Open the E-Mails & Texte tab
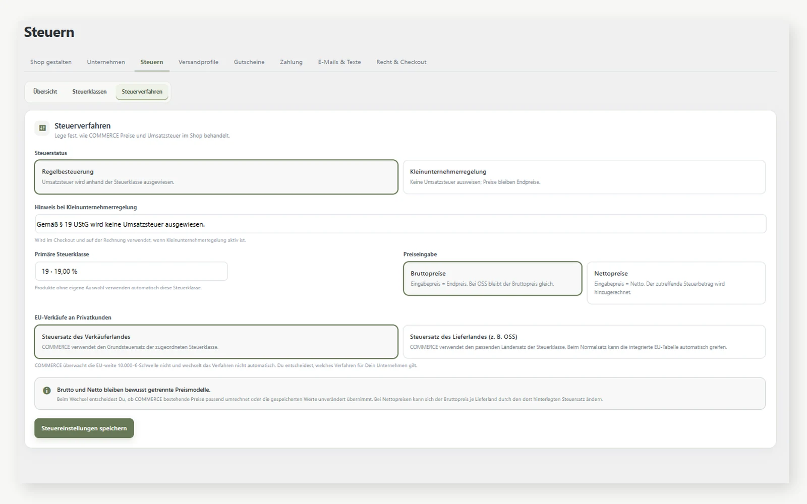807x504 pixels. tap(339, 62)
